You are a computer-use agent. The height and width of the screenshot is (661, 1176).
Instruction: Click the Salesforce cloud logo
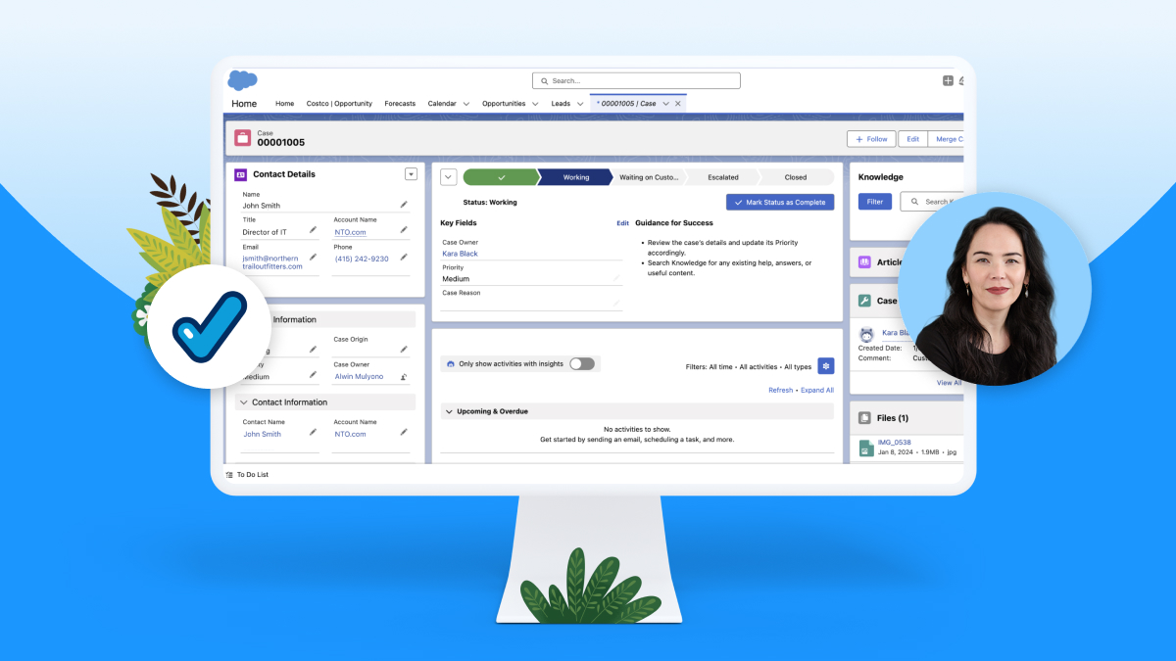pos(241,81)
